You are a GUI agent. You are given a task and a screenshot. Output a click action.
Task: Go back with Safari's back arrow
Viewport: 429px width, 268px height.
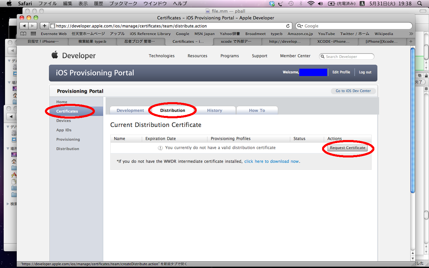pyautogui.click(x=24, y=26)
